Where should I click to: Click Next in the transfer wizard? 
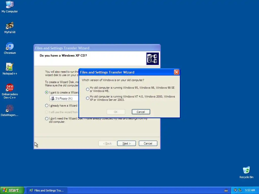coord(126,143)
